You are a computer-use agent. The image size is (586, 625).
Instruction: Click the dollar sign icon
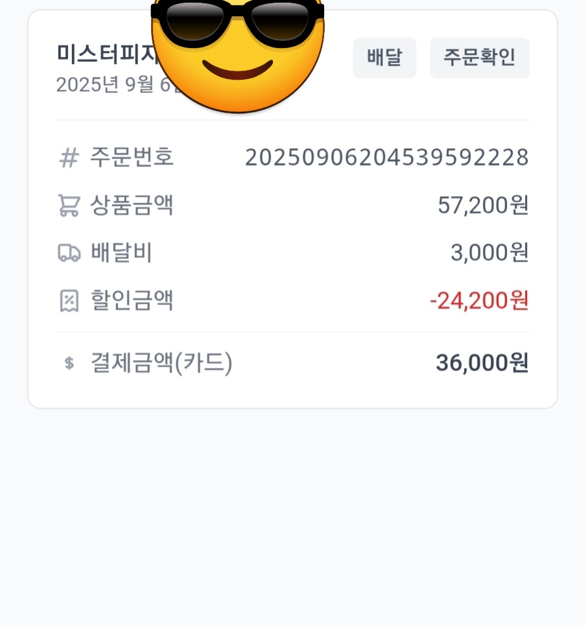click(x=69, y=364)
